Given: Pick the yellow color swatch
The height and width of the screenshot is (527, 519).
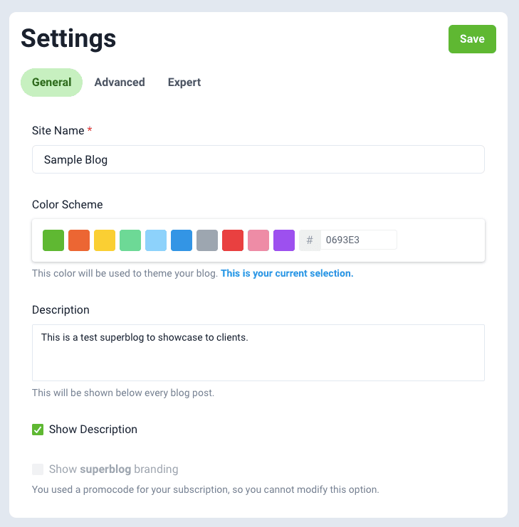Looking at the screenshot, I should point(105,240).
